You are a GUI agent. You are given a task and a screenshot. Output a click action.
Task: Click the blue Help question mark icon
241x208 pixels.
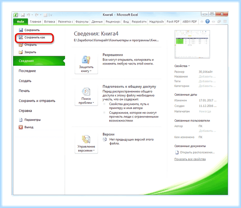click(208, 21)
